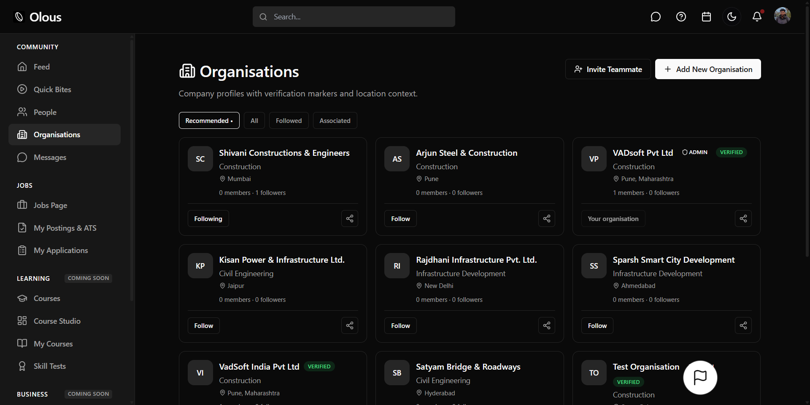
Task: Open Courses in sidebar
Action: (x=65, y=298)
